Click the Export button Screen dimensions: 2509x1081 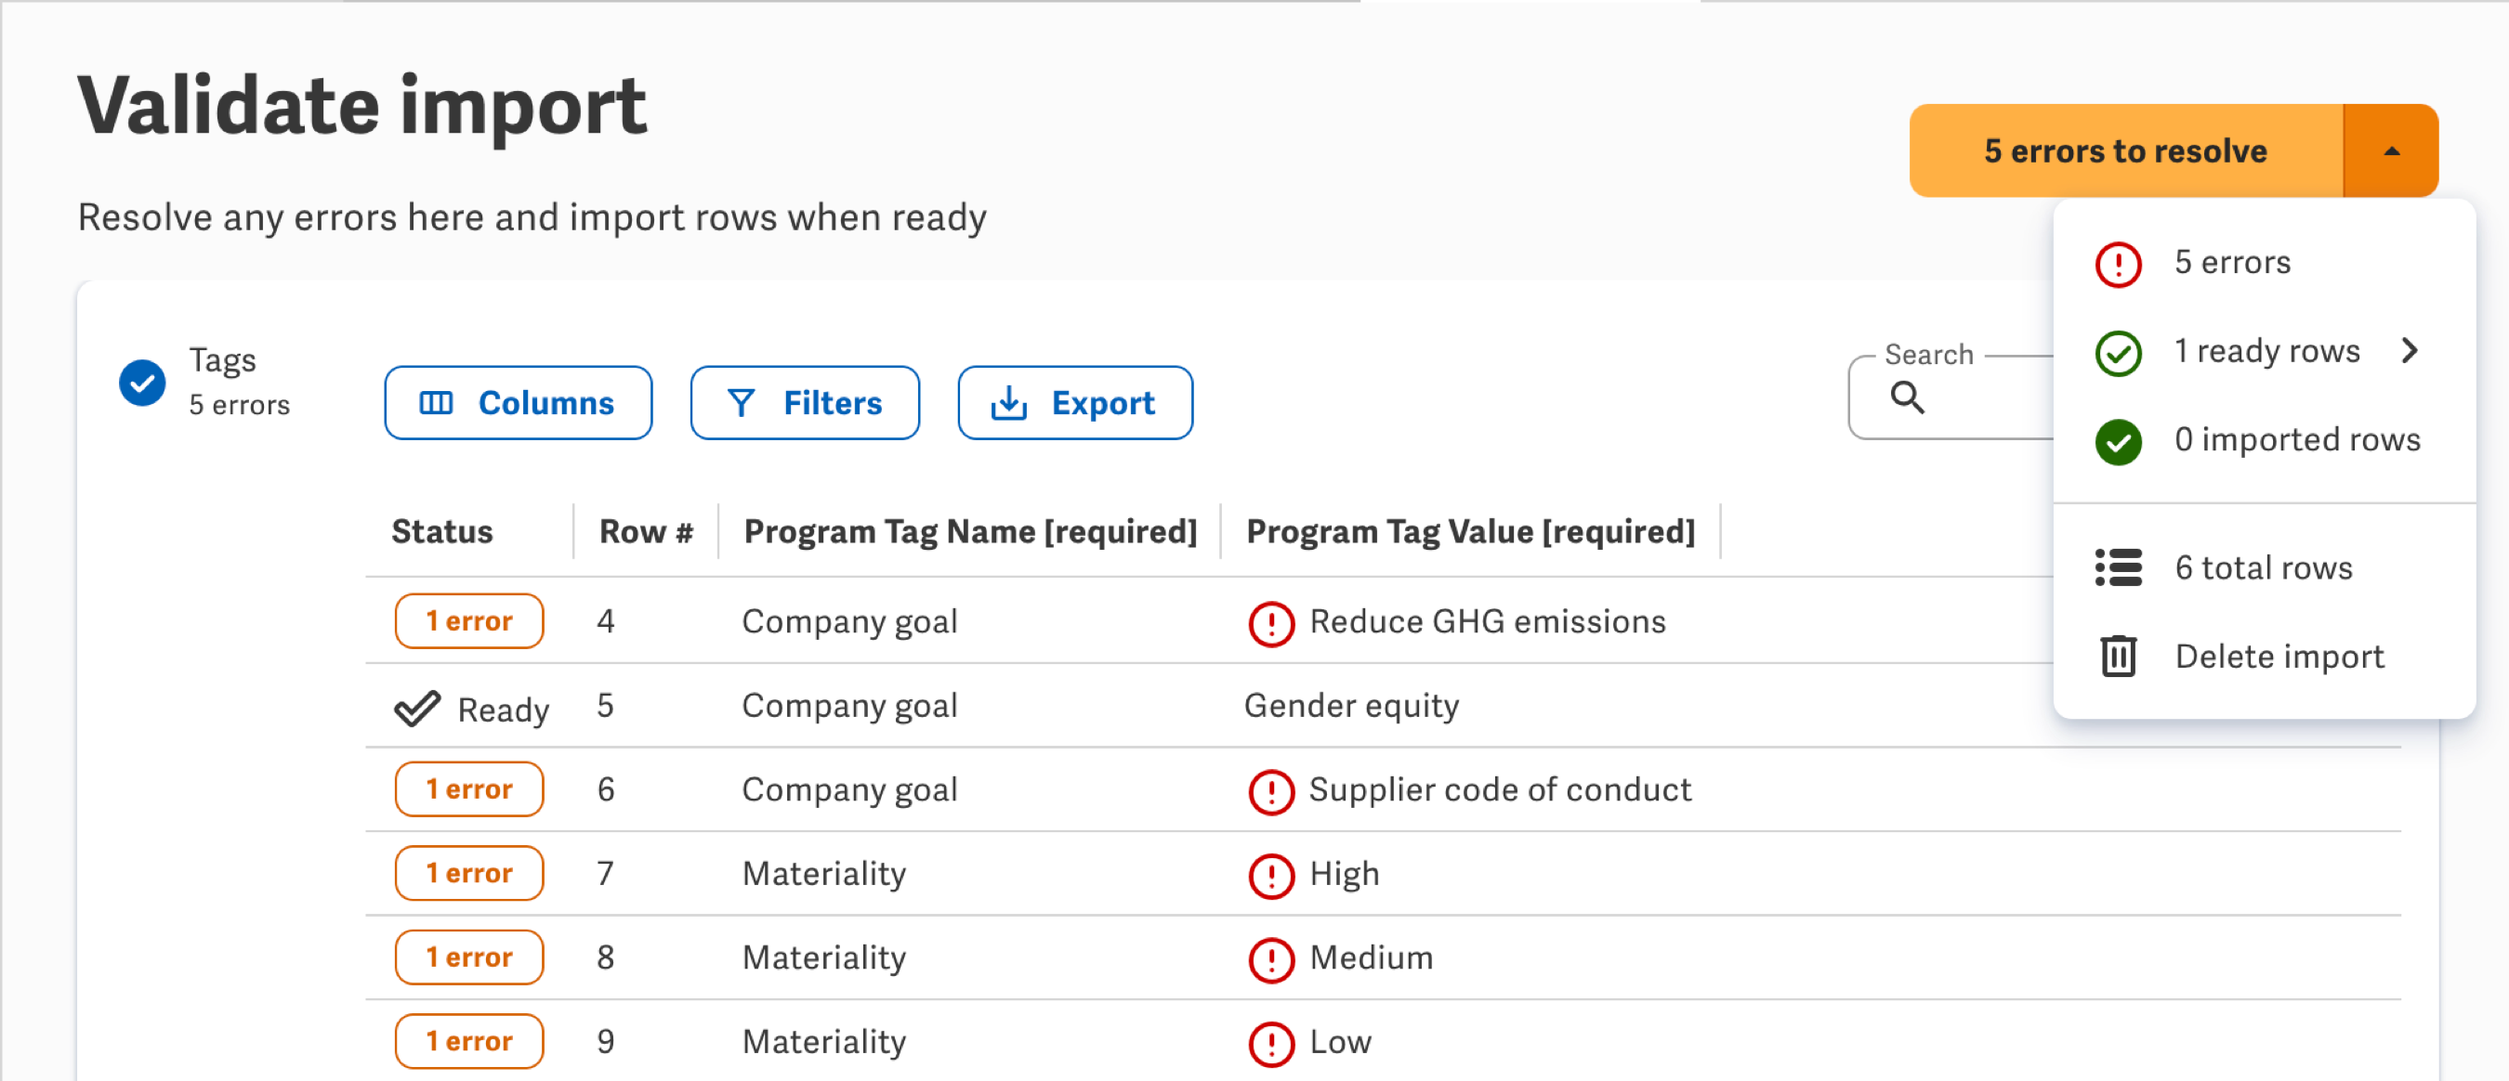point(1075,403)
